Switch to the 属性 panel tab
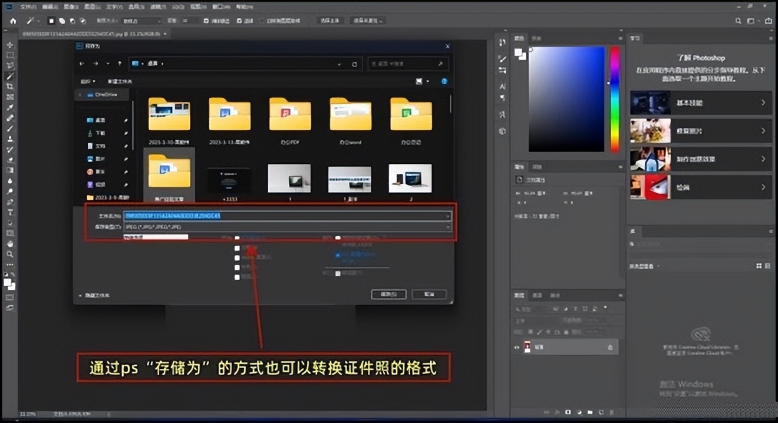 [520, 167]
